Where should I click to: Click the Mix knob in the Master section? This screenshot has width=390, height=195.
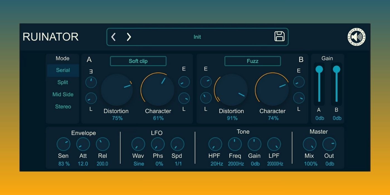(309, 144)
